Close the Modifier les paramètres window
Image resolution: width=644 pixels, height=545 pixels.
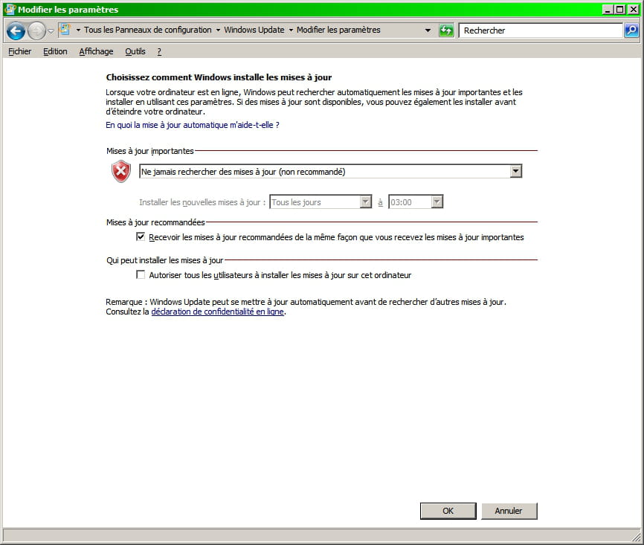(x=634, y=10)
